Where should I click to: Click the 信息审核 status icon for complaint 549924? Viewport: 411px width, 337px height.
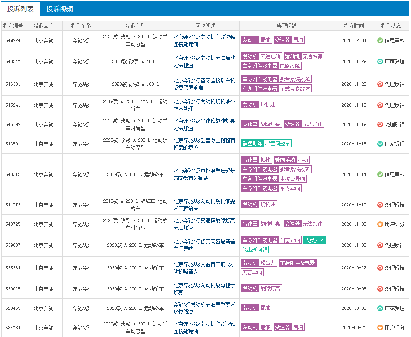click(x=380, y=40)
